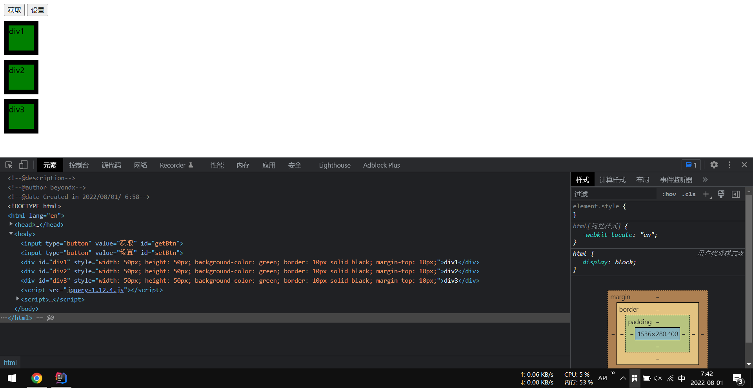Open the jquery-1.12.4.js script link
The width and height of the screenshot is (753, 388).
click(x=95, y=290)
